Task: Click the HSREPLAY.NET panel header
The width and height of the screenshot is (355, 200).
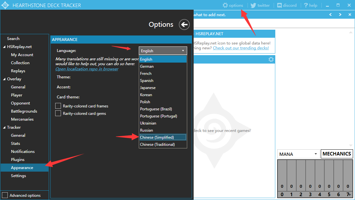Action: coord(234,34)
